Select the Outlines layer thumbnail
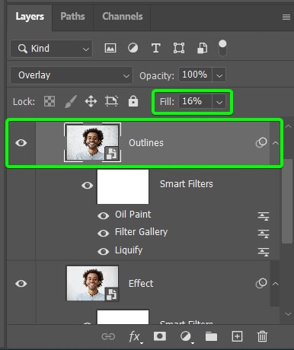Image resolution: width=294 pixels, height=350 pixels. click(92, 142)
